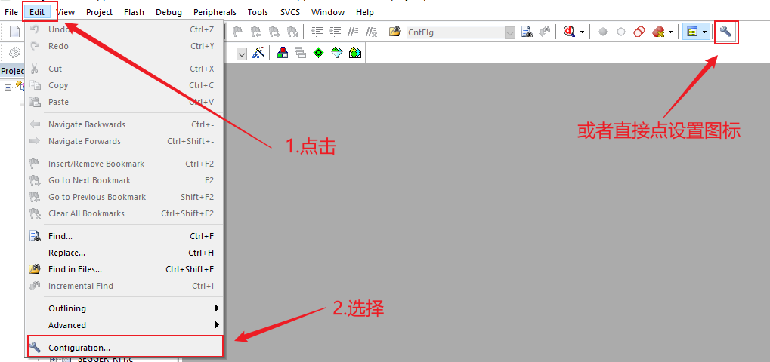Open the Flash menu
The image size is (770, 362).
coord(134,12)
